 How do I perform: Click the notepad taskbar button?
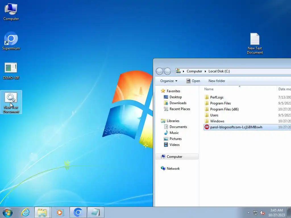click(x=95, y=212)
